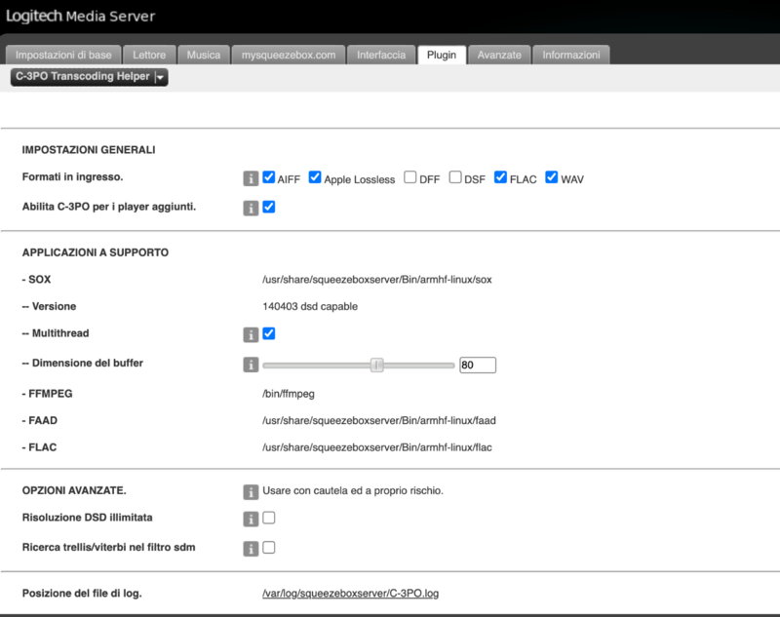Open info icon for Ricerca trellis/viterbi
This screenshot has height=617, width=780.
[251, 548]
